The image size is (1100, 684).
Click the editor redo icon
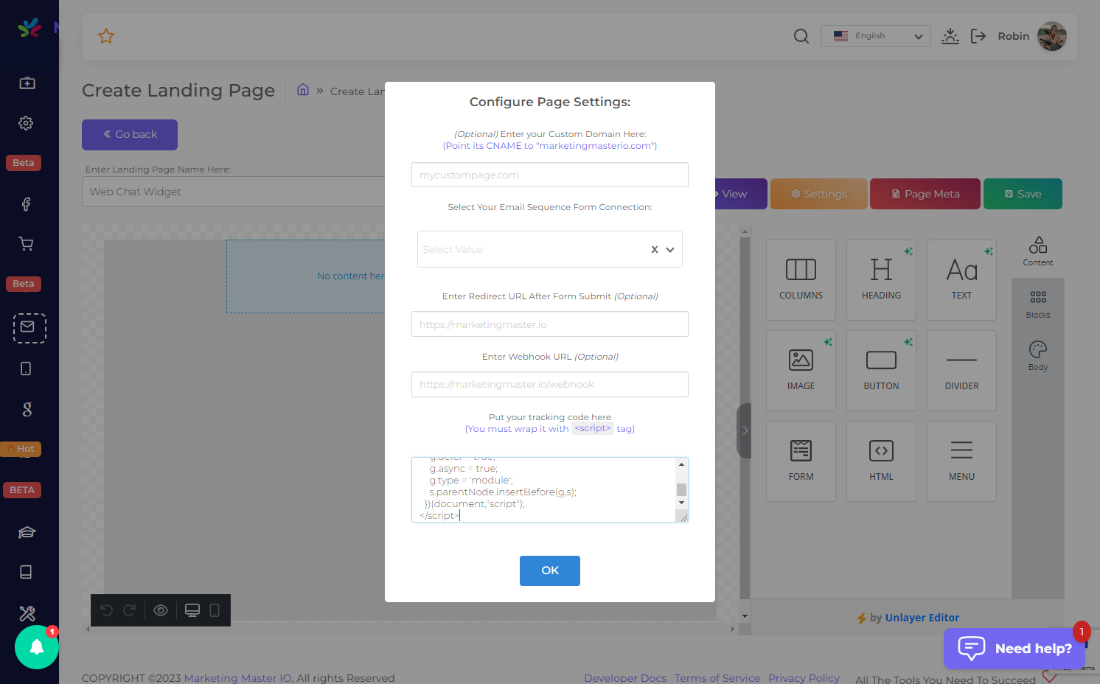(x=130, y=610)
